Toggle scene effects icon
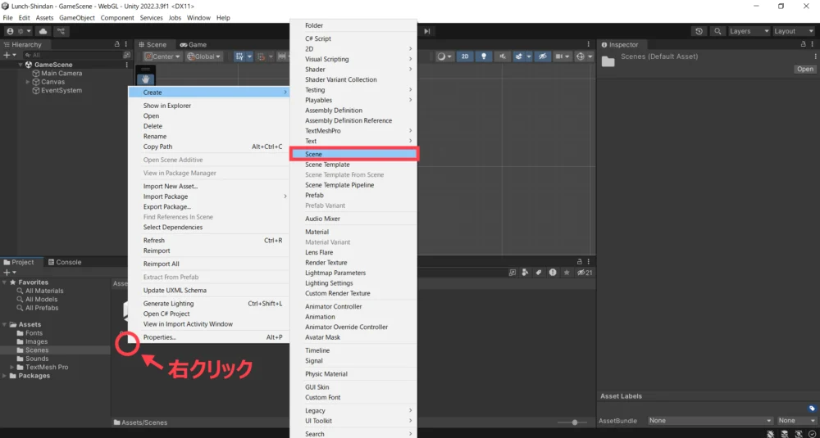The image size is (820, 438). pos(519,56)
